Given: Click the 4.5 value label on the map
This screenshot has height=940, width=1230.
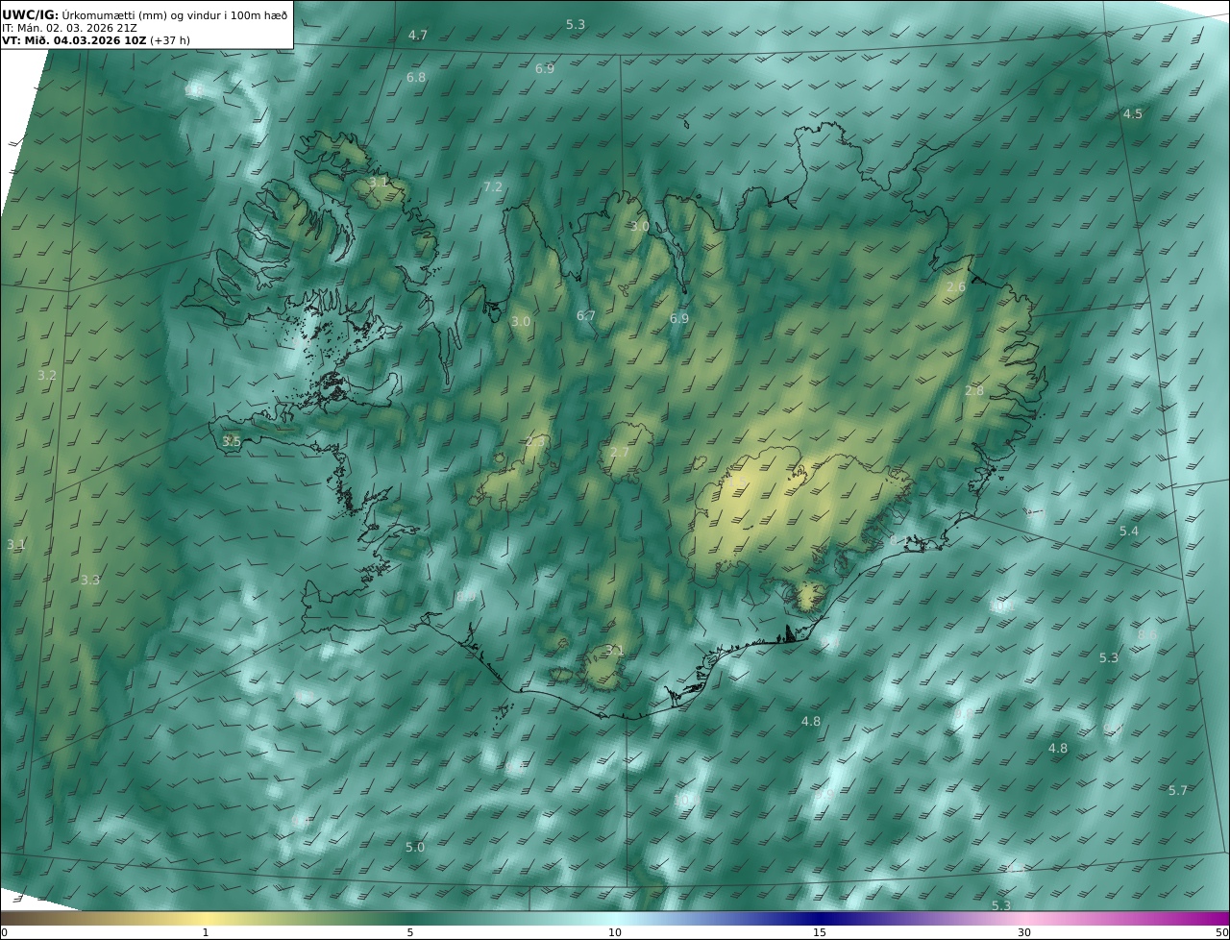Looking at the screenshot, I should pos(1133,114).
